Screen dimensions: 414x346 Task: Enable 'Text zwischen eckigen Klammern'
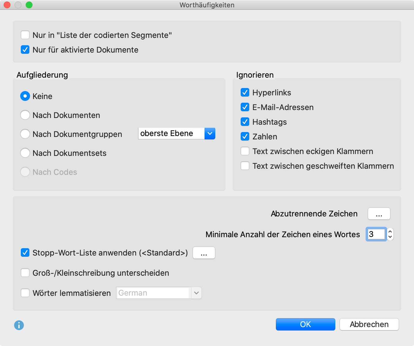click(245, 151)
